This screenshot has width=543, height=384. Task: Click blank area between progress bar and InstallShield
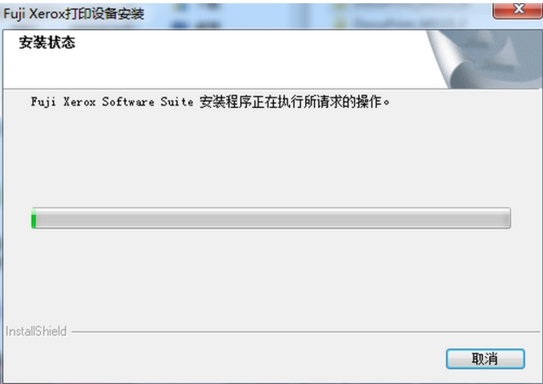pyautogui.click(x=270, y=277)
